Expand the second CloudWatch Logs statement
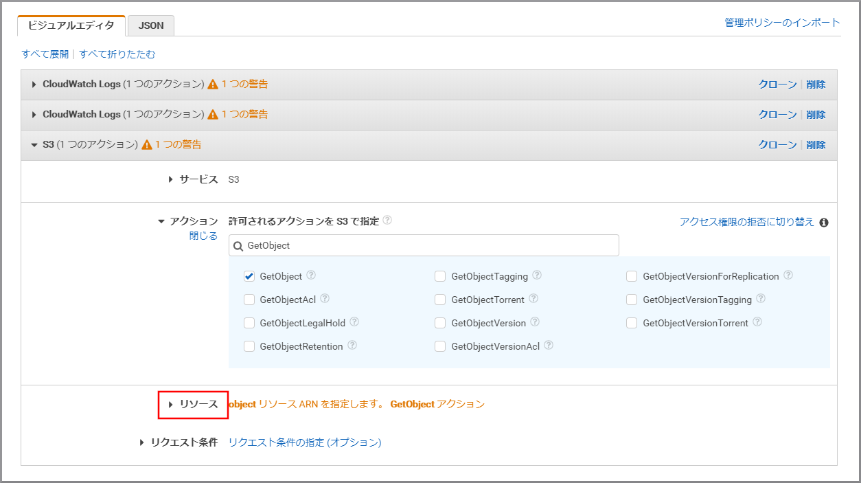This screenshot has height=483, width=861. point(34,115)
